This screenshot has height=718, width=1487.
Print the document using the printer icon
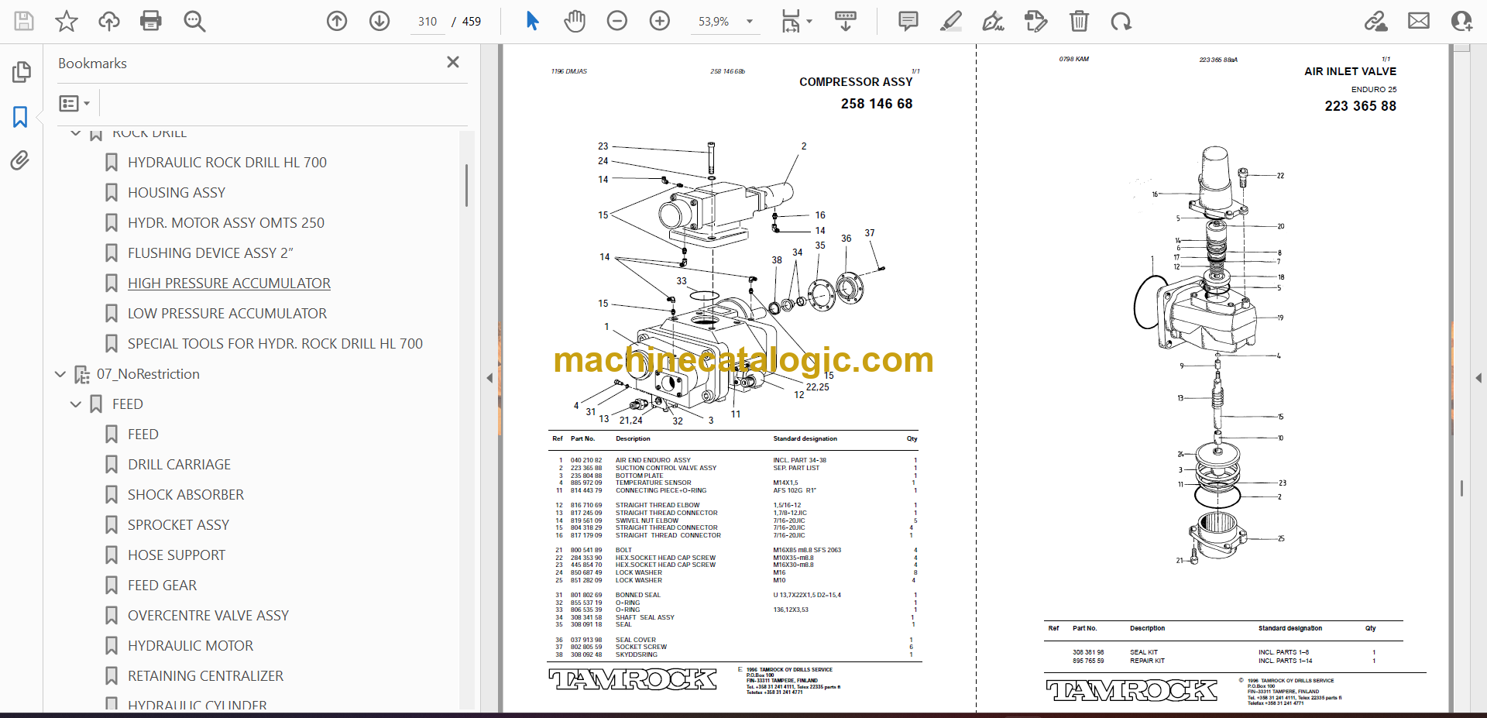pyautogui.click(x=151, y=21)
